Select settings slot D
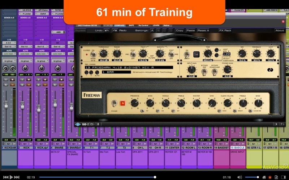This screenshot has height=180, width=289. click(171, 31)
